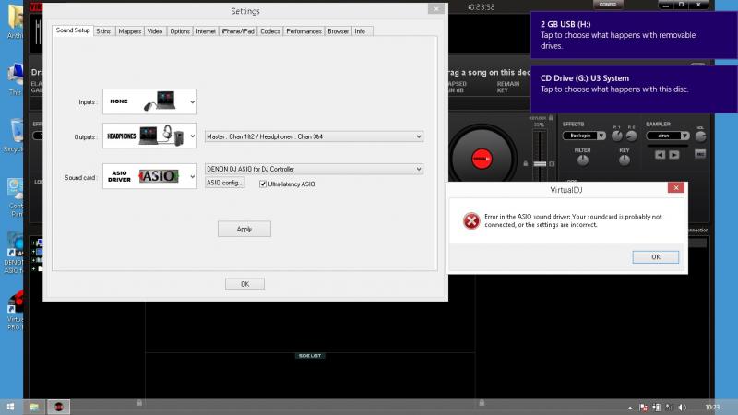Expand the Outputs HEADPHONES dropdown
The height and width of the screenshot is (415, 738).
point(149,136)
